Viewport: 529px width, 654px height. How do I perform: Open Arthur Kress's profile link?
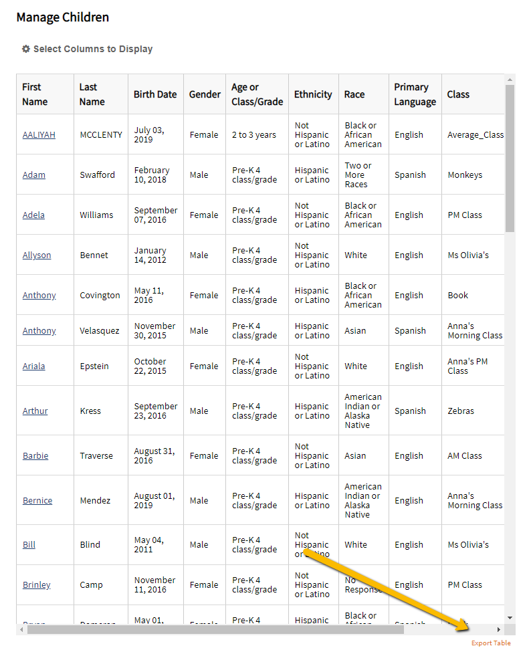35,411
